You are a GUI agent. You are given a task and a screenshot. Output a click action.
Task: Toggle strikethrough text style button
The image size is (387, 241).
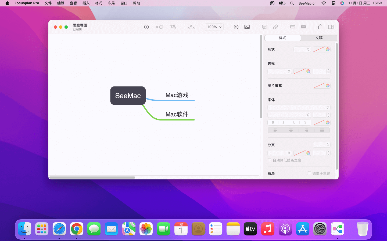305,122
